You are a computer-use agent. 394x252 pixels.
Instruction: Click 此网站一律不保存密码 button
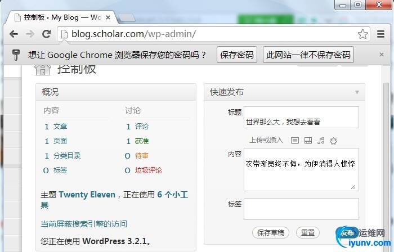(x=308, y=55)
